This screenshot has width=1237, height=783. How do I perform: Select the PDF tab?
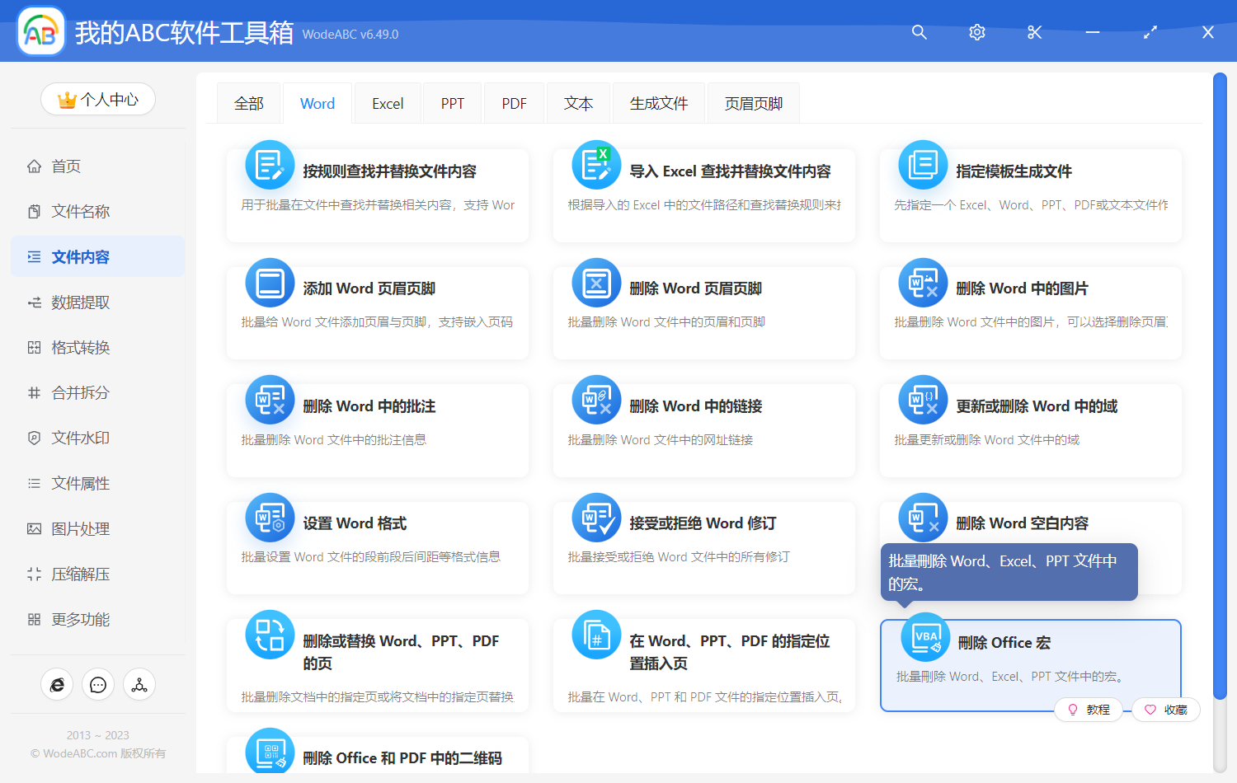514,104
